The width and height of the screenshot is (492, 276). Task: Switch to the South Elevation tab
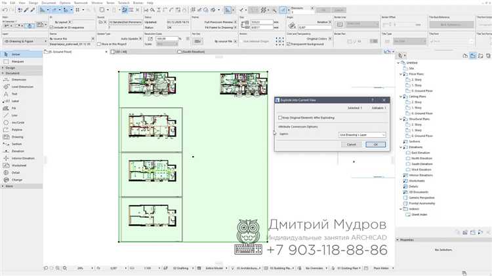coord(192,52)
